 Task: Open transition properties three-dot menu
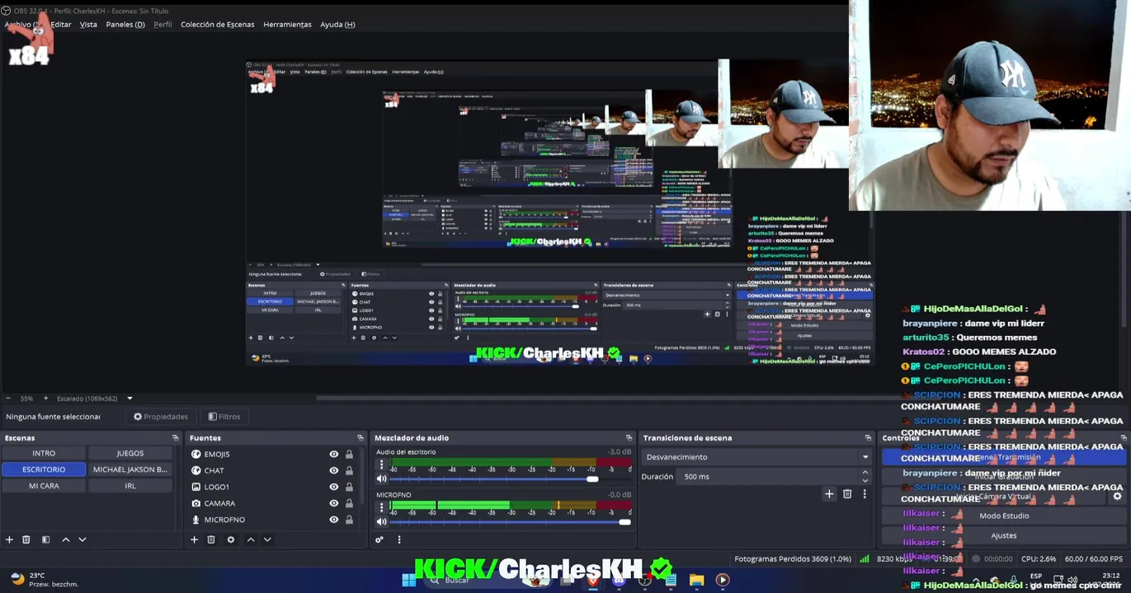[865, 494]
